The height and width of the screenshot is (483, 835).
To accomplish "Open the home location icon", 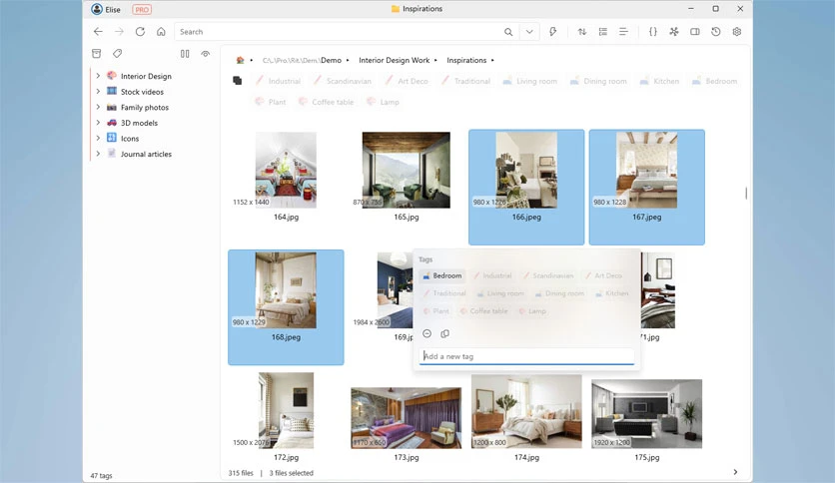I will 161,32.
